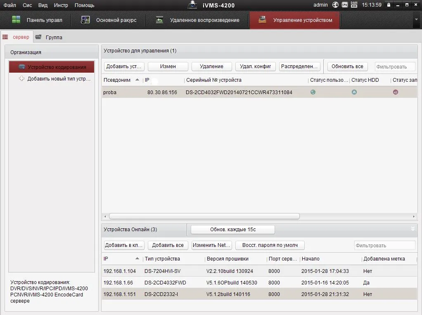Sort online devices by IP column arrow
Viewport: 422px width, 315px height.
[x=138, y=259]
